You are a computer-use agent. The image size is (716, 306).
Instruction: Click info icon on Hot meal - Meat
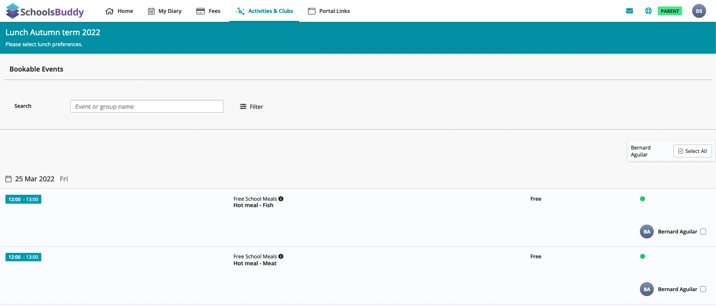coord(281,256)
